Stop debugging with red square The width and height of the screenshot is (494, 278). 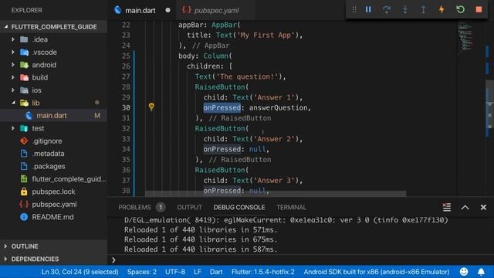pos(479,9)
